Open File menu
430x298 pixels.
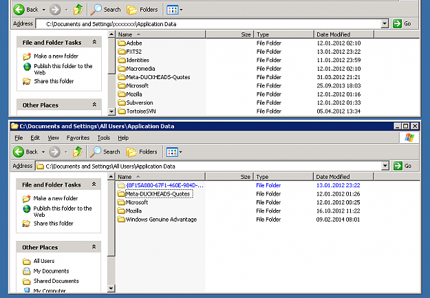(x=19, y=138)
